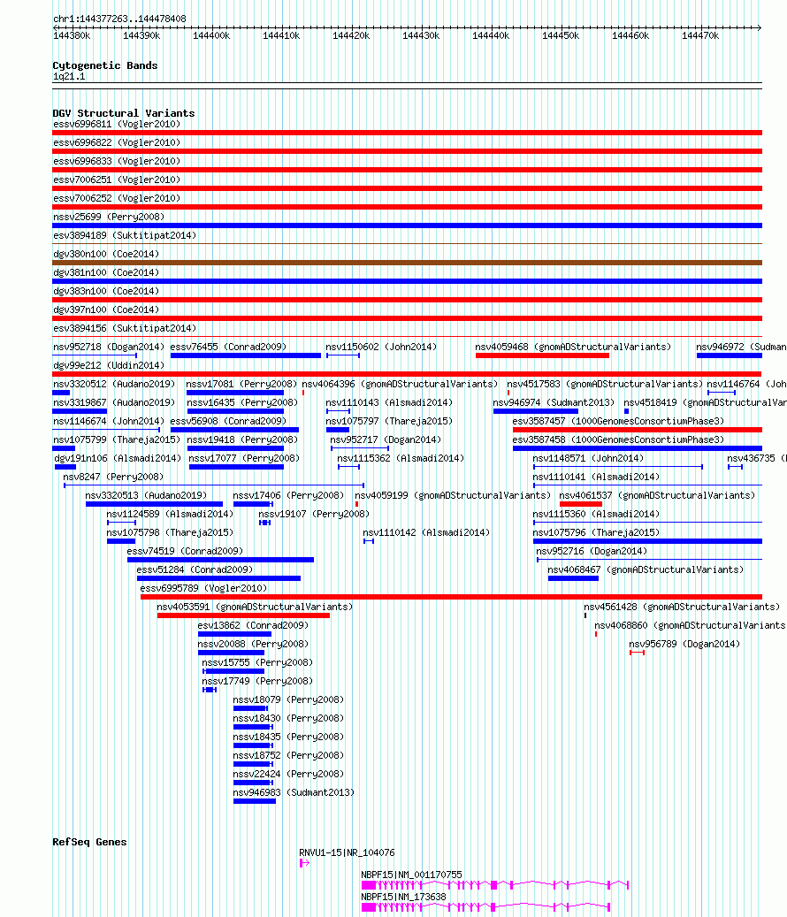Select nsv4059468 gnomAD red bar
The image size is (787, 917).
[x=542, y=355]
